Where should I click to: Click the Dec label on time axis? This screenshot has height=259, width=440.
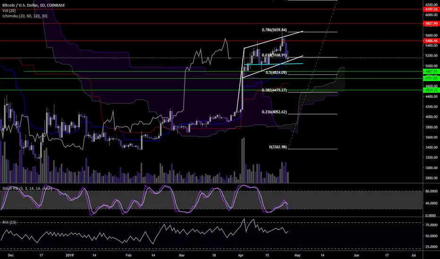click(11, 255)
